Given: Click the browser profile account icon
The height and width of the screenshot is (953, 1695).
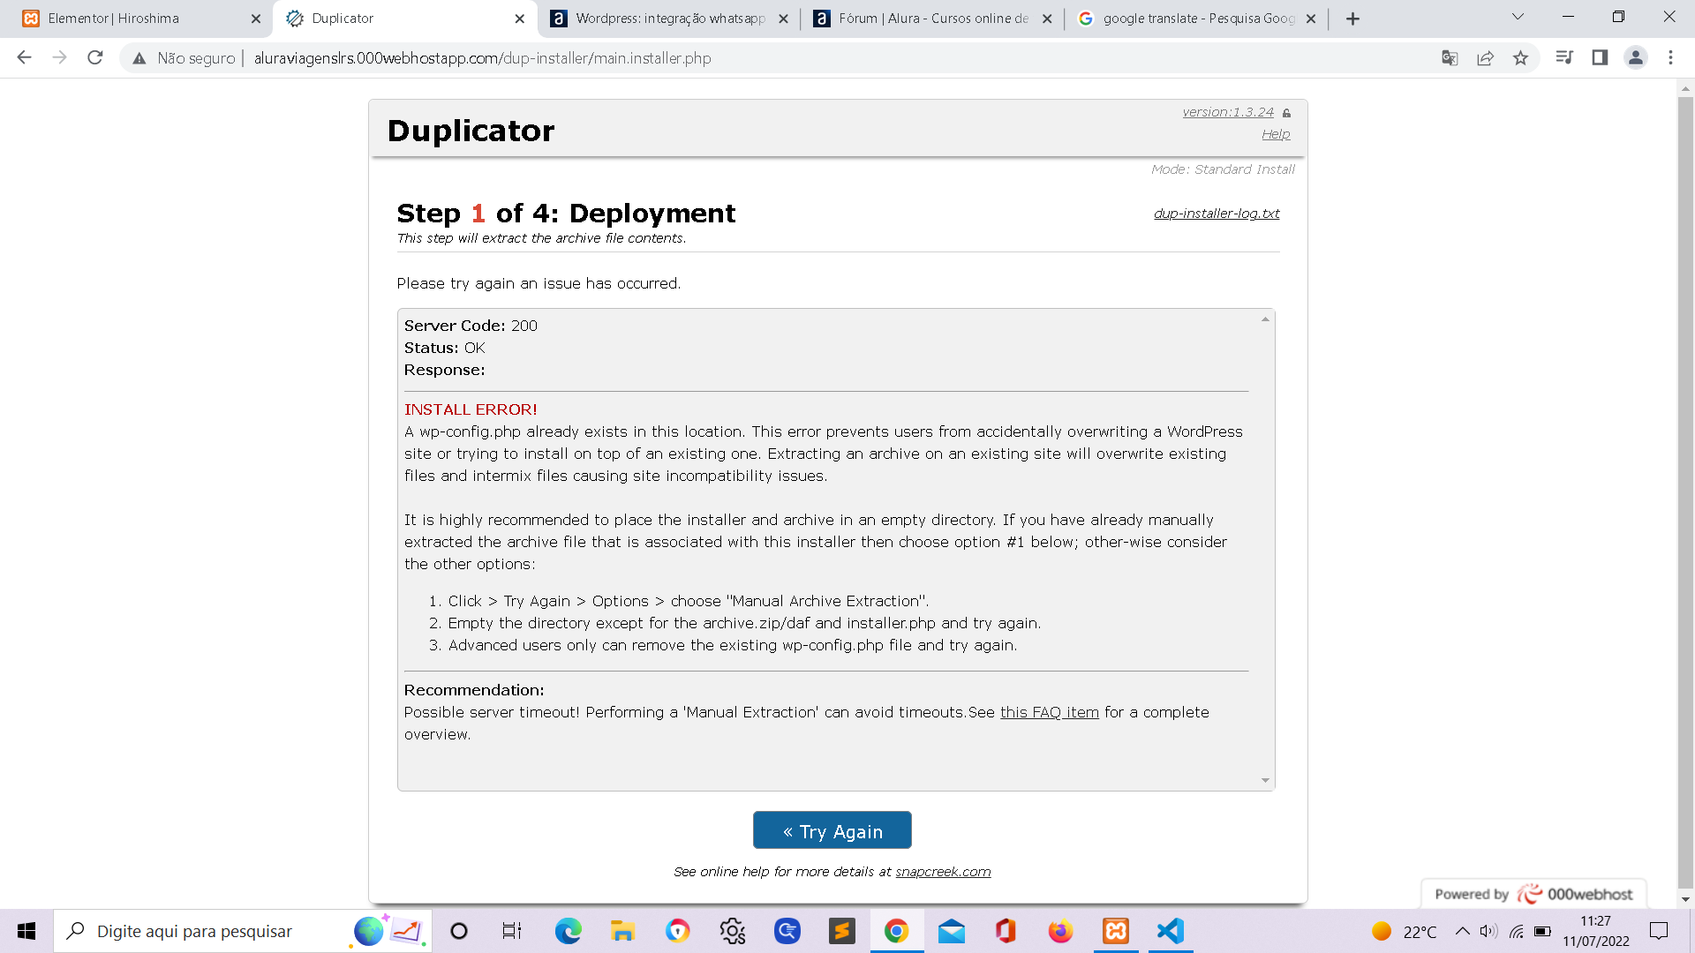Looking at the screenshot, I should 1637,58.
